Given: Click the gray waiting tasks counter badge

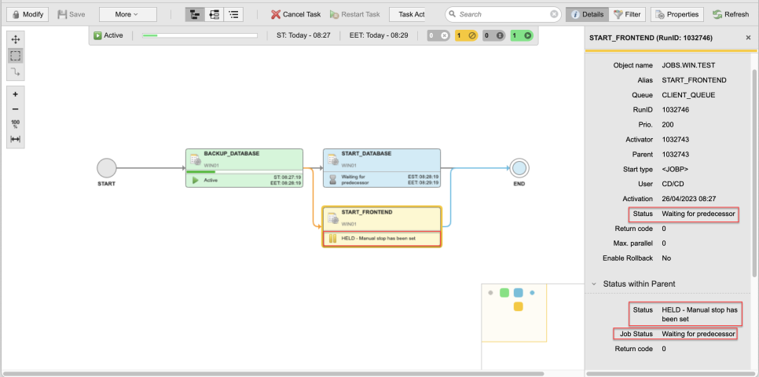Looking at the screenshot, I should tap(494, 35).
